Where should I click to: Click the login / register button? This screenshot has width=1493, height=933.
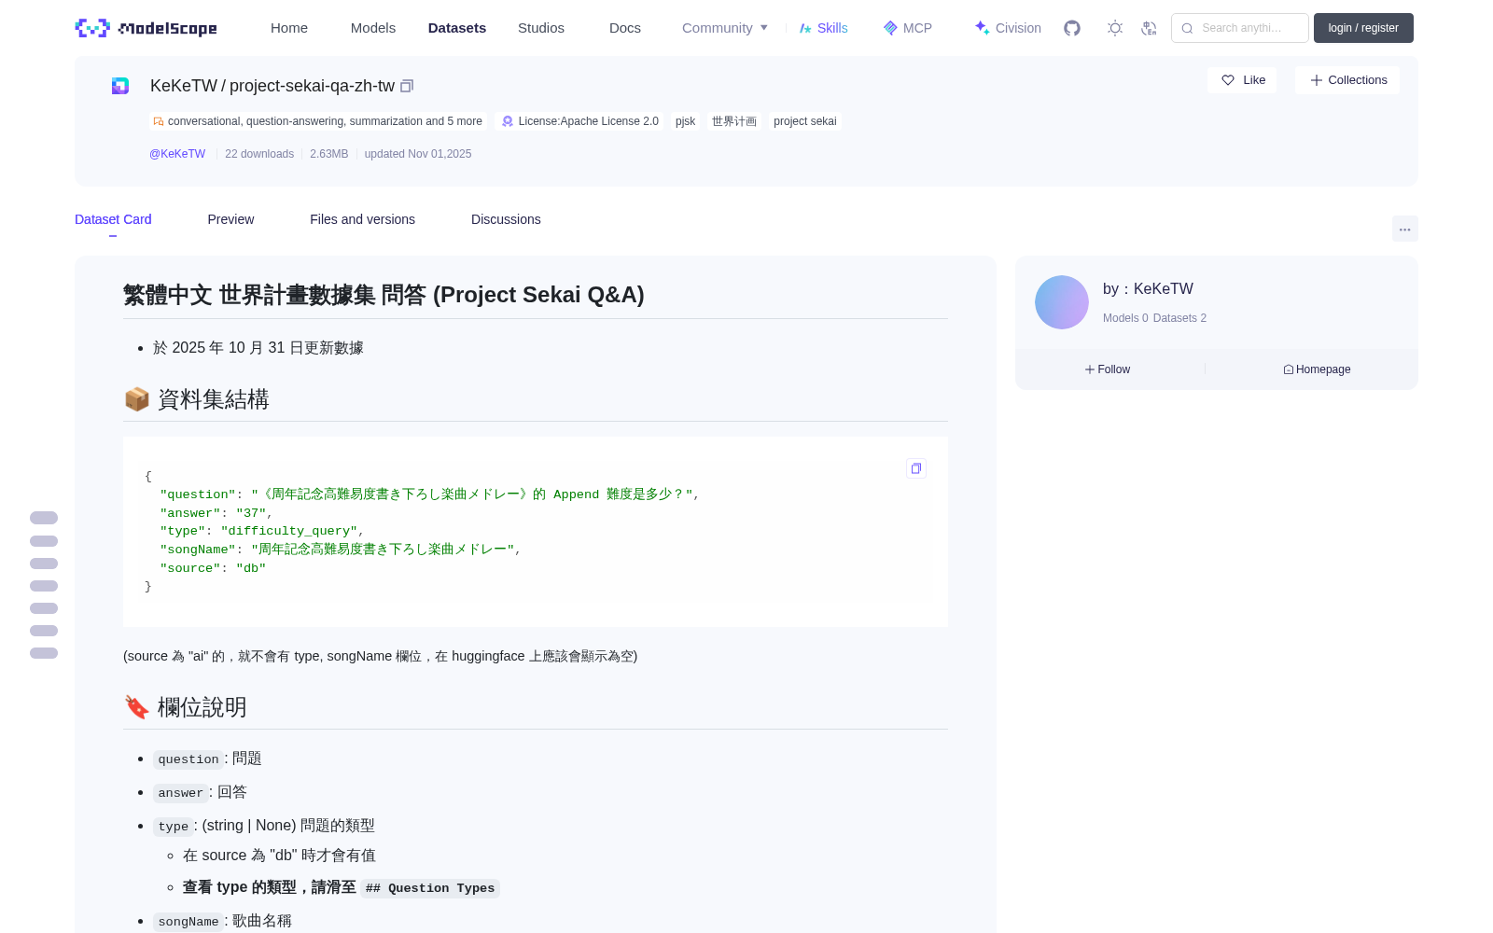pos(1363,28)
